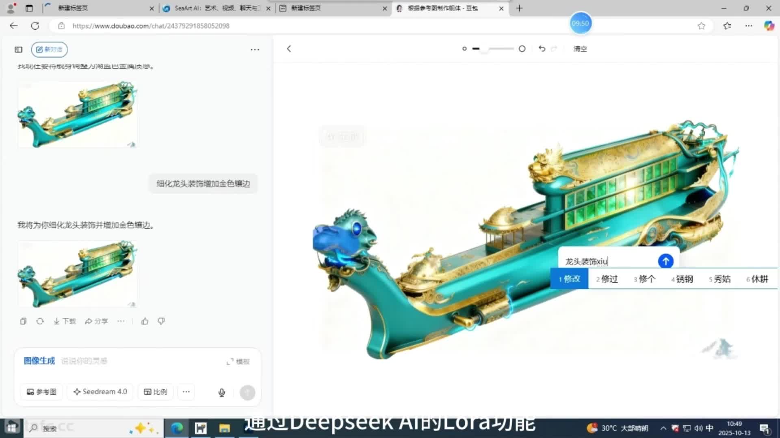Click the copy message icon

click(x=23, y=321)
